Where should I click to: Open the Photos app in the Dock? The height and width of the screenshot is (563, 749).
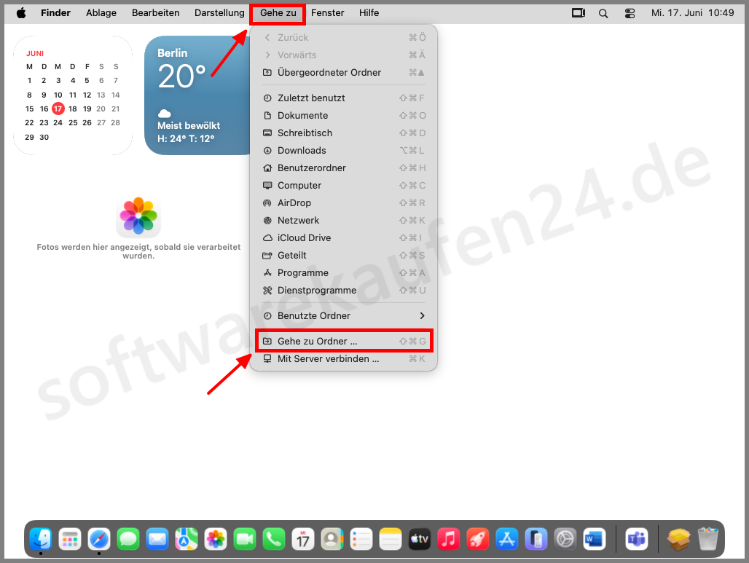pyautogui.click(x=216, y=539)
